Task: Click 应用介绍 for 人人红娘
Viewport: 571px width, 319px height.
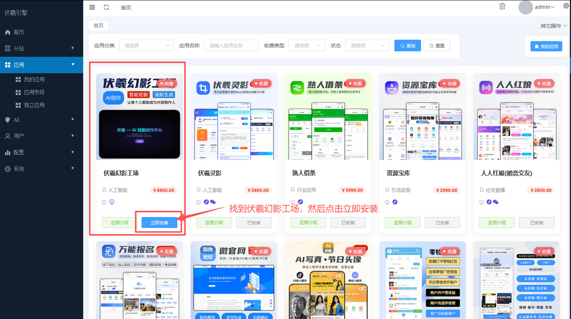Action: tap(497, 223)
